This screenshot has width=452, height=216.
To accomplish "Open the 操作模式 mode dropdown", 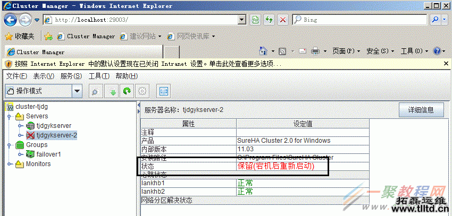I will 78,91.
